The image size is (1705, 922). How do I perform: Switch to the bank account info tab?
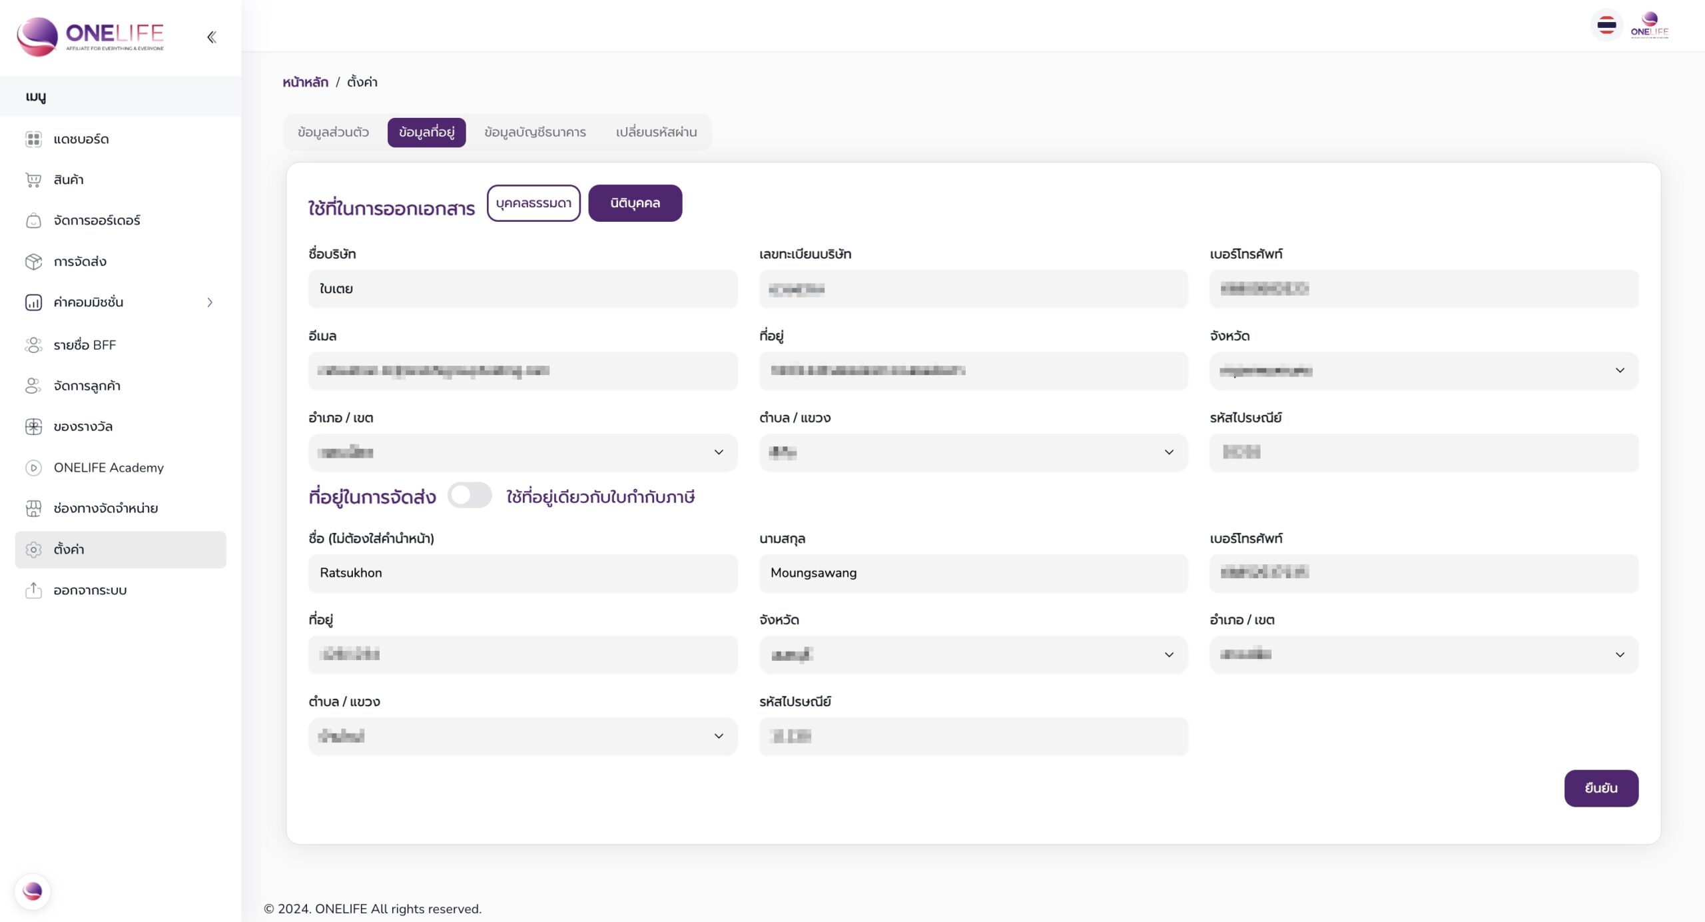535,132
